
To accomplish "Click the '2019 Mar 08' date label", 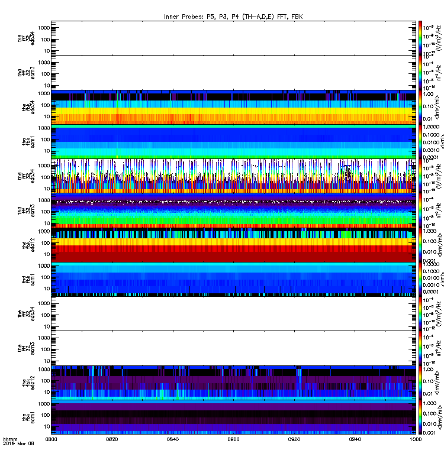I will pos(18,443).
